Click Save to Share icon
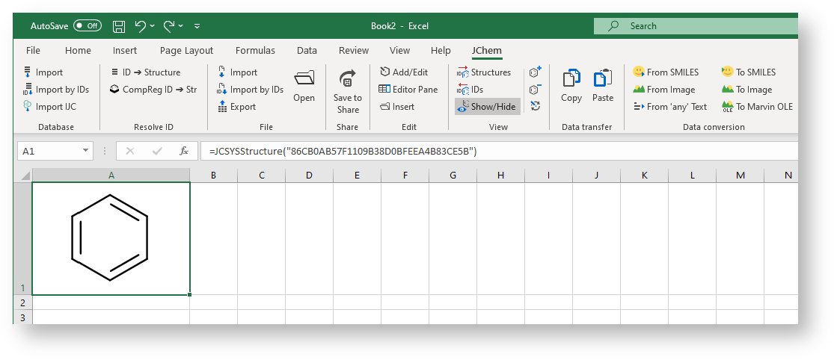The image size is (834, 360). 347,90
